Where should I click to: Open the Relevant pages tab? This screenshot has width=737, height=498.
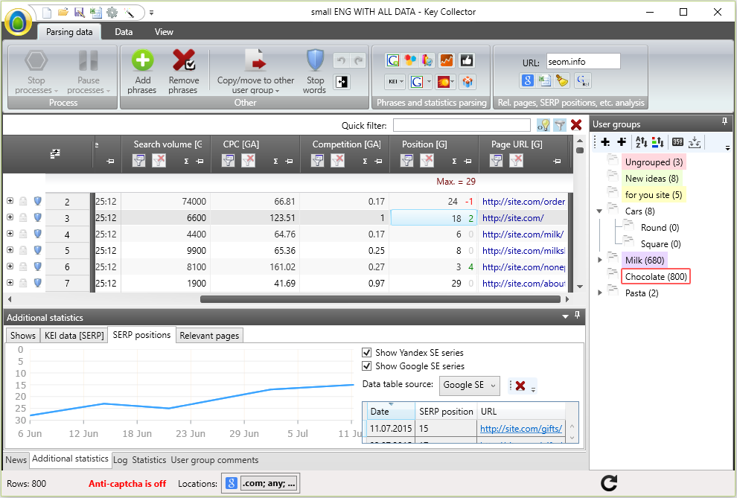(209, 336)
